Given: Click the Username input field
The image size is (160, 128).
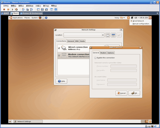Looking at the screenshot, I should 122,80.
